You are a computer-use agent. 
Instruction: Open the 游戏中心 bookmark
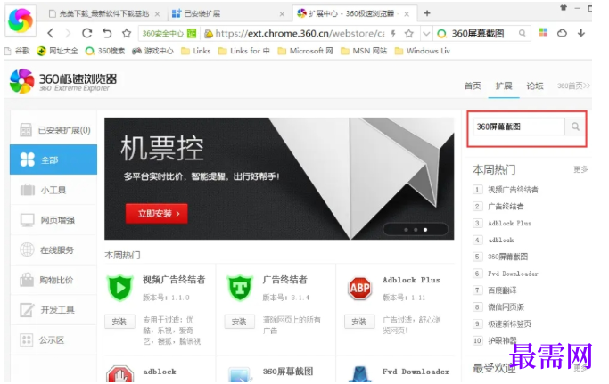tap(152, 51)
